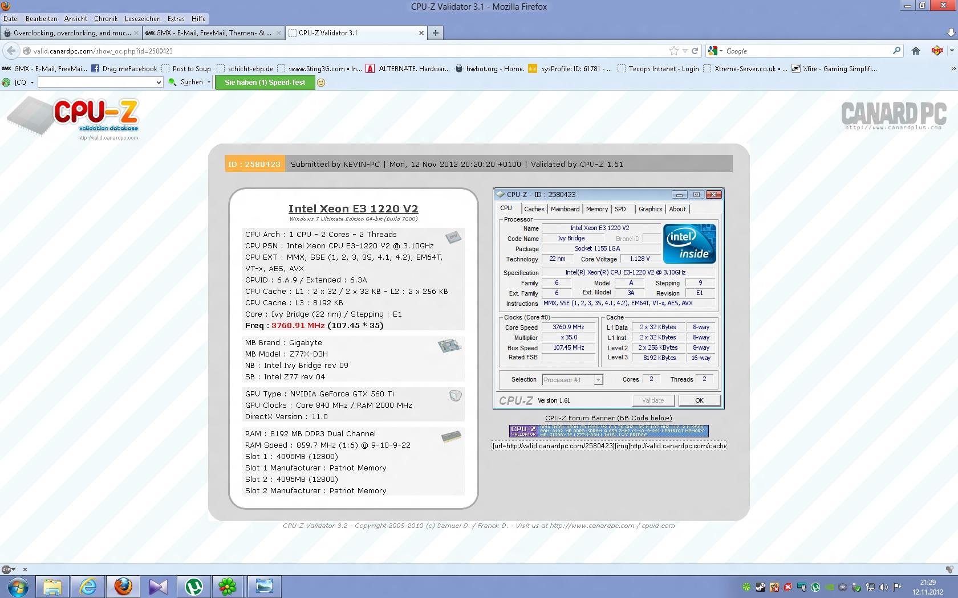Close the add-on bar with the X
The image size is (958, 598).
(25, 569)
